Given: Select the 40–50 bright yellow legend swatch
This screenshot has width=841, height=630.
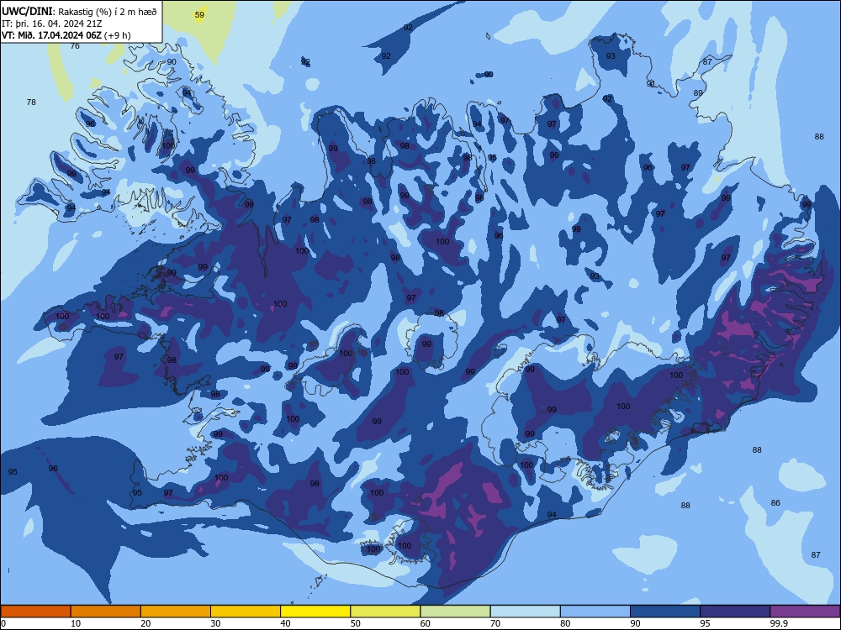Looking at the screenshot, I should coord(315,612).
